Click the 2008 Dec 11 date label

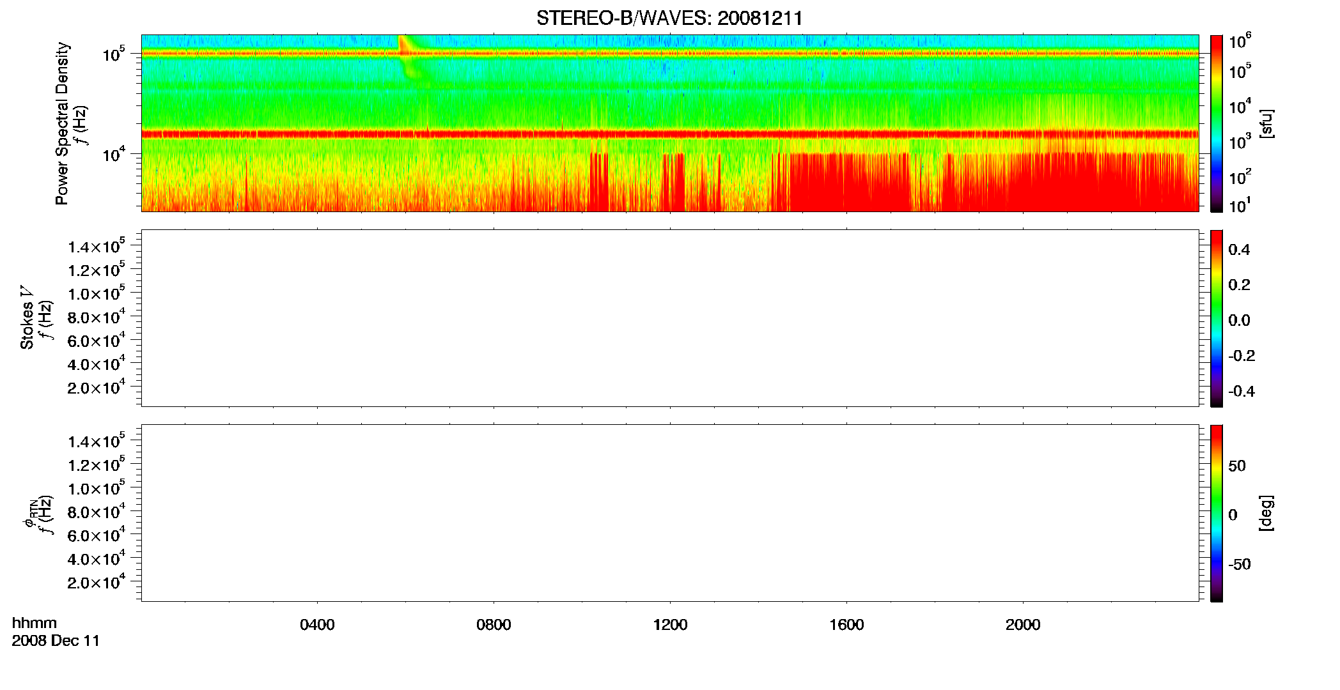coord(56,641)
